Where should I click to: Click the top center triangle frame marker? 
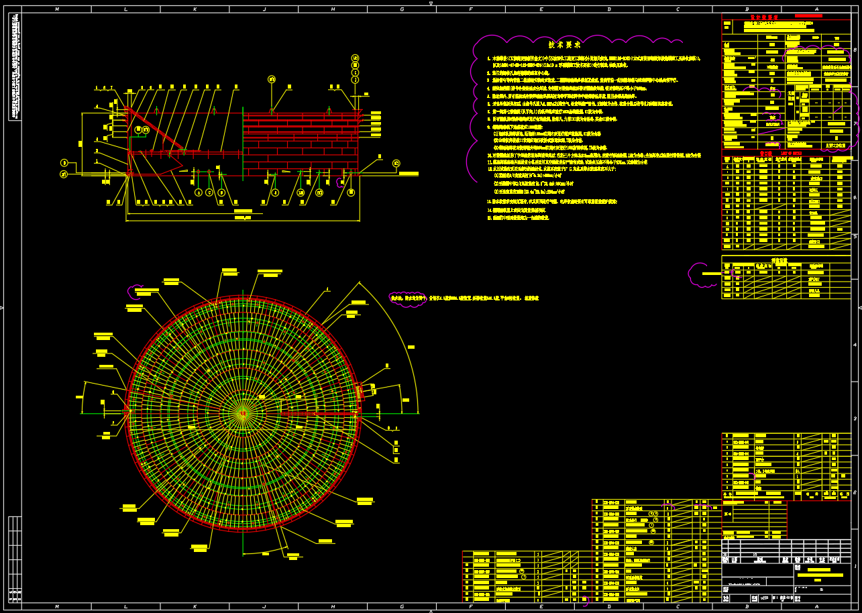coord(431,3)
